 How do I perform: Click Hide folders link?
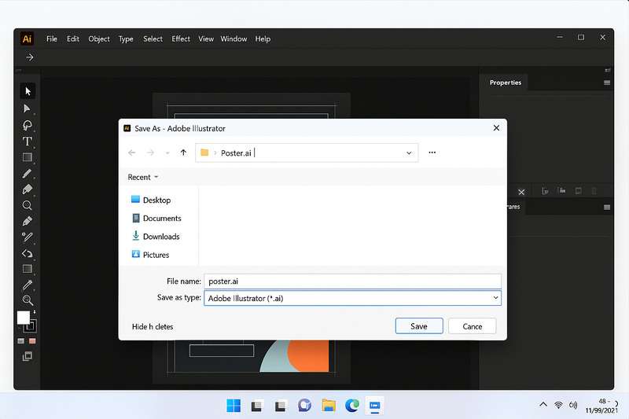[153, 326]
